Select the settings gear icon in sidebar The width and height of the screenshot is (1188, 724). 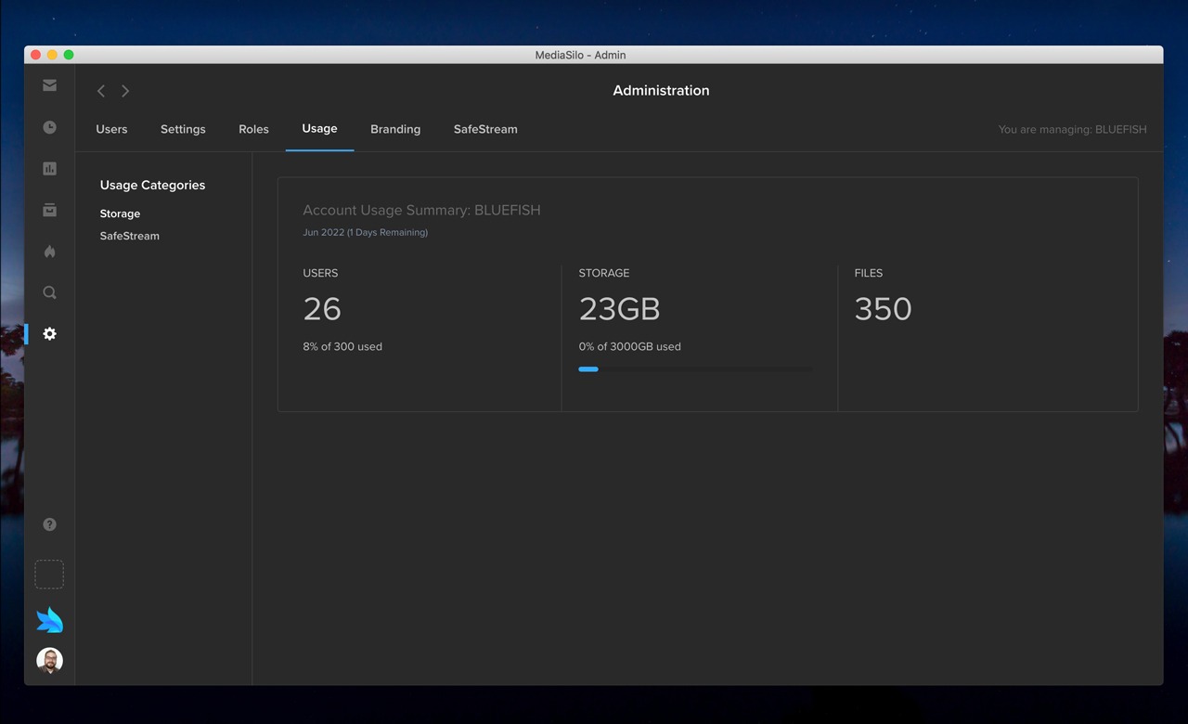pos(49,333)
